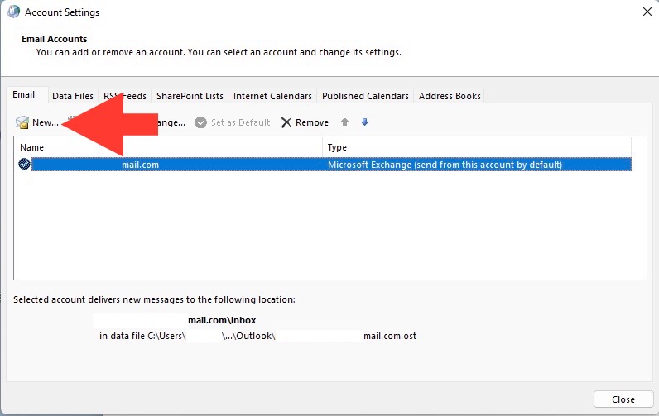
Task: Switch to the Address Books tab
Action: [450, 96]
